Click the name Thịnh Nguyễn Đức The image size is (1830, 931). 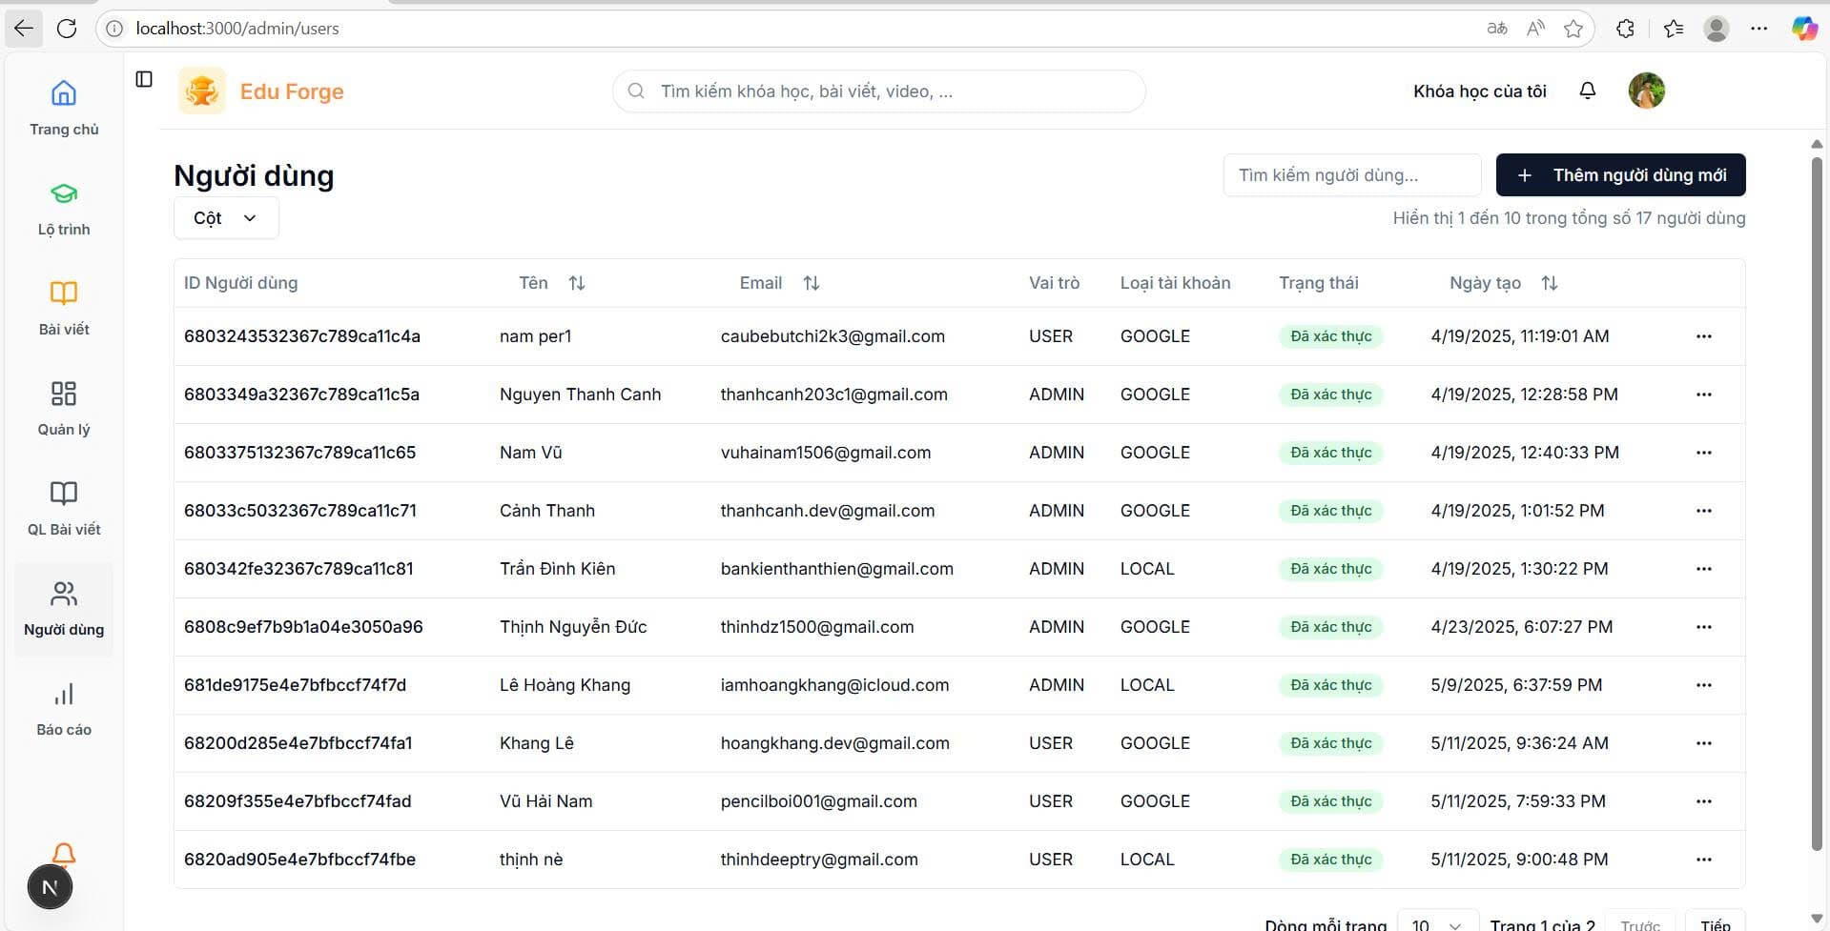click(573, 627)
